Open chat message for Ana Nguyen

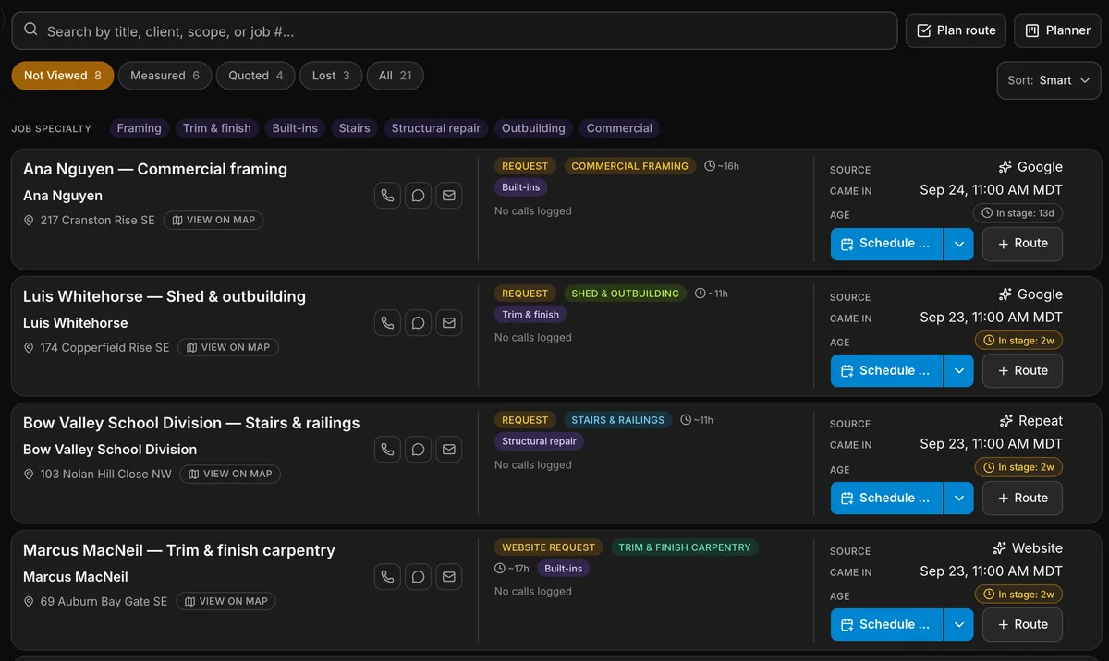tap(418, 196)
